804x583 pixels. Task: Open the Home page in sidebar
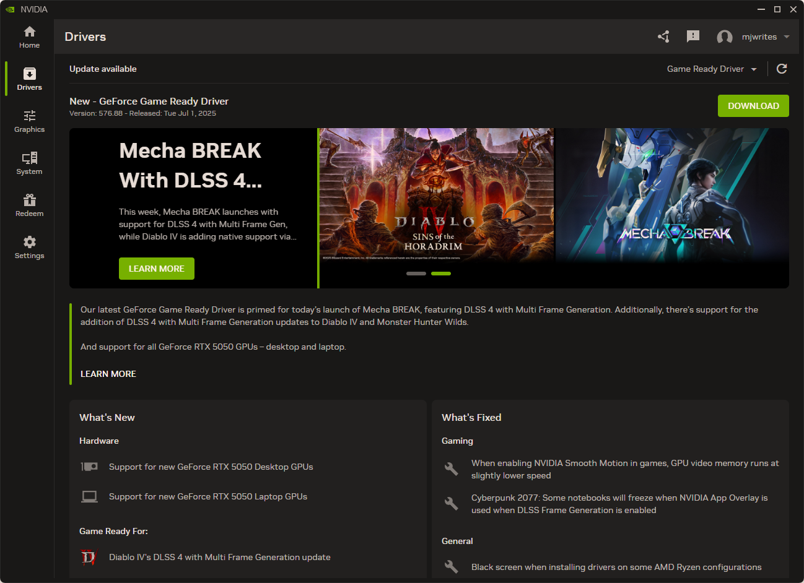pos(29,37)
